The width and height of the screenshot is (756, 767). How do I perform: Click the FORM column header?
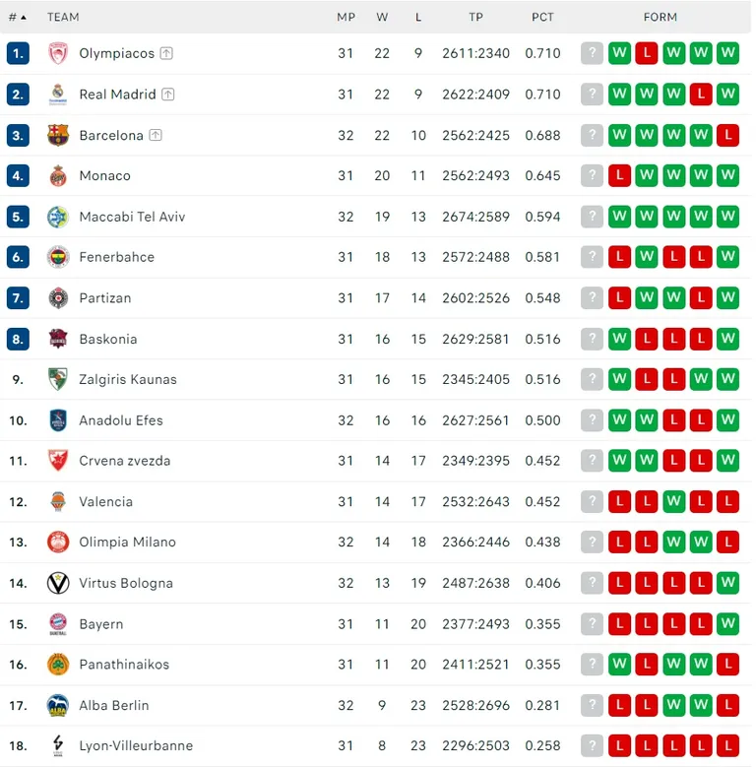661,17
